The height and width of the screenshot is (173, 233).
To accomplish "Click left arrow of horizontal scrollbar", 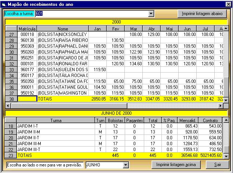I will point(8,106).
